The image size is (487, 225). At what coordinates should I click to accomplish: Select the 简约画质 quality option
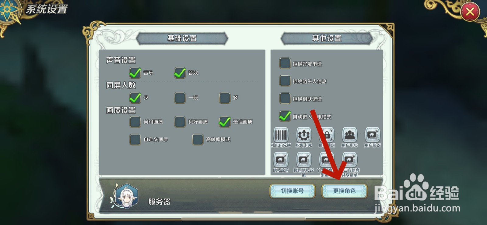pyautogui.click(x=135, y=122)
